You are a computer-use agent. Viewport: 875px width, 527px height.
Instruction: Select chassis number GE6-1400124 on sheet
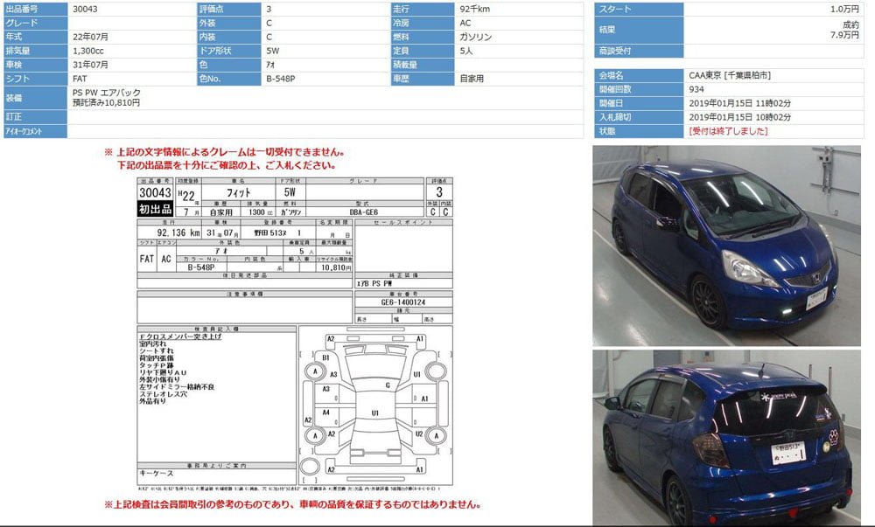pos(402,302)
